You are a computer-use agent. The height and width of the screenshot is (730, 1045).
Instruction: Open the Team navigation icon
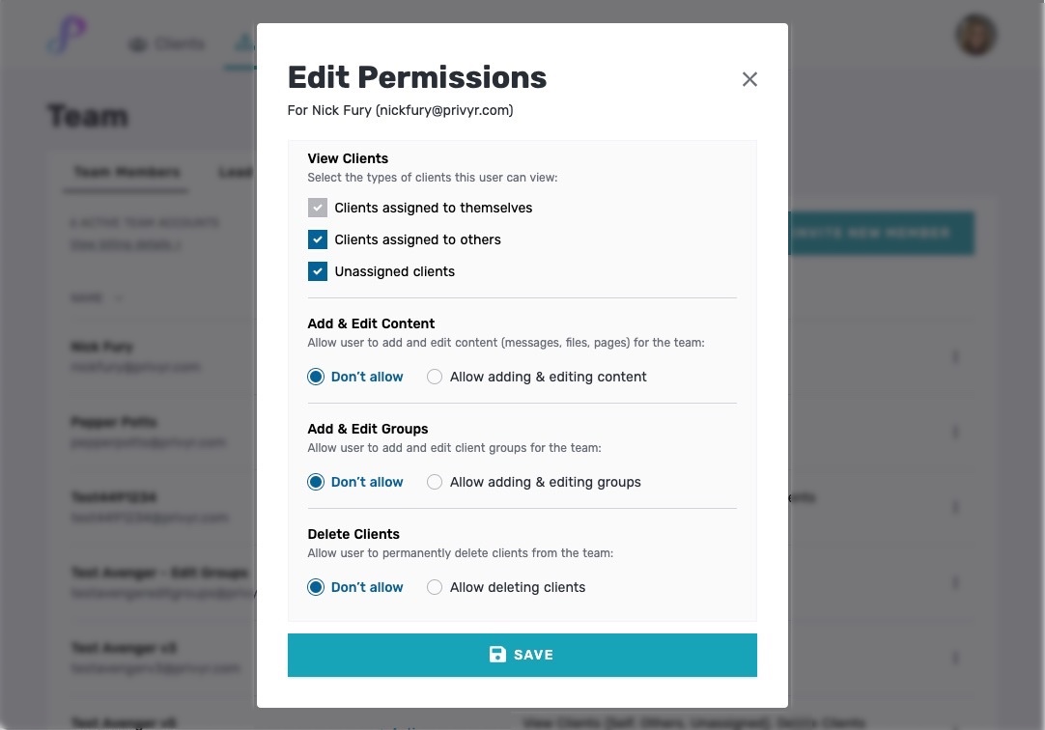tap(243, 42)
